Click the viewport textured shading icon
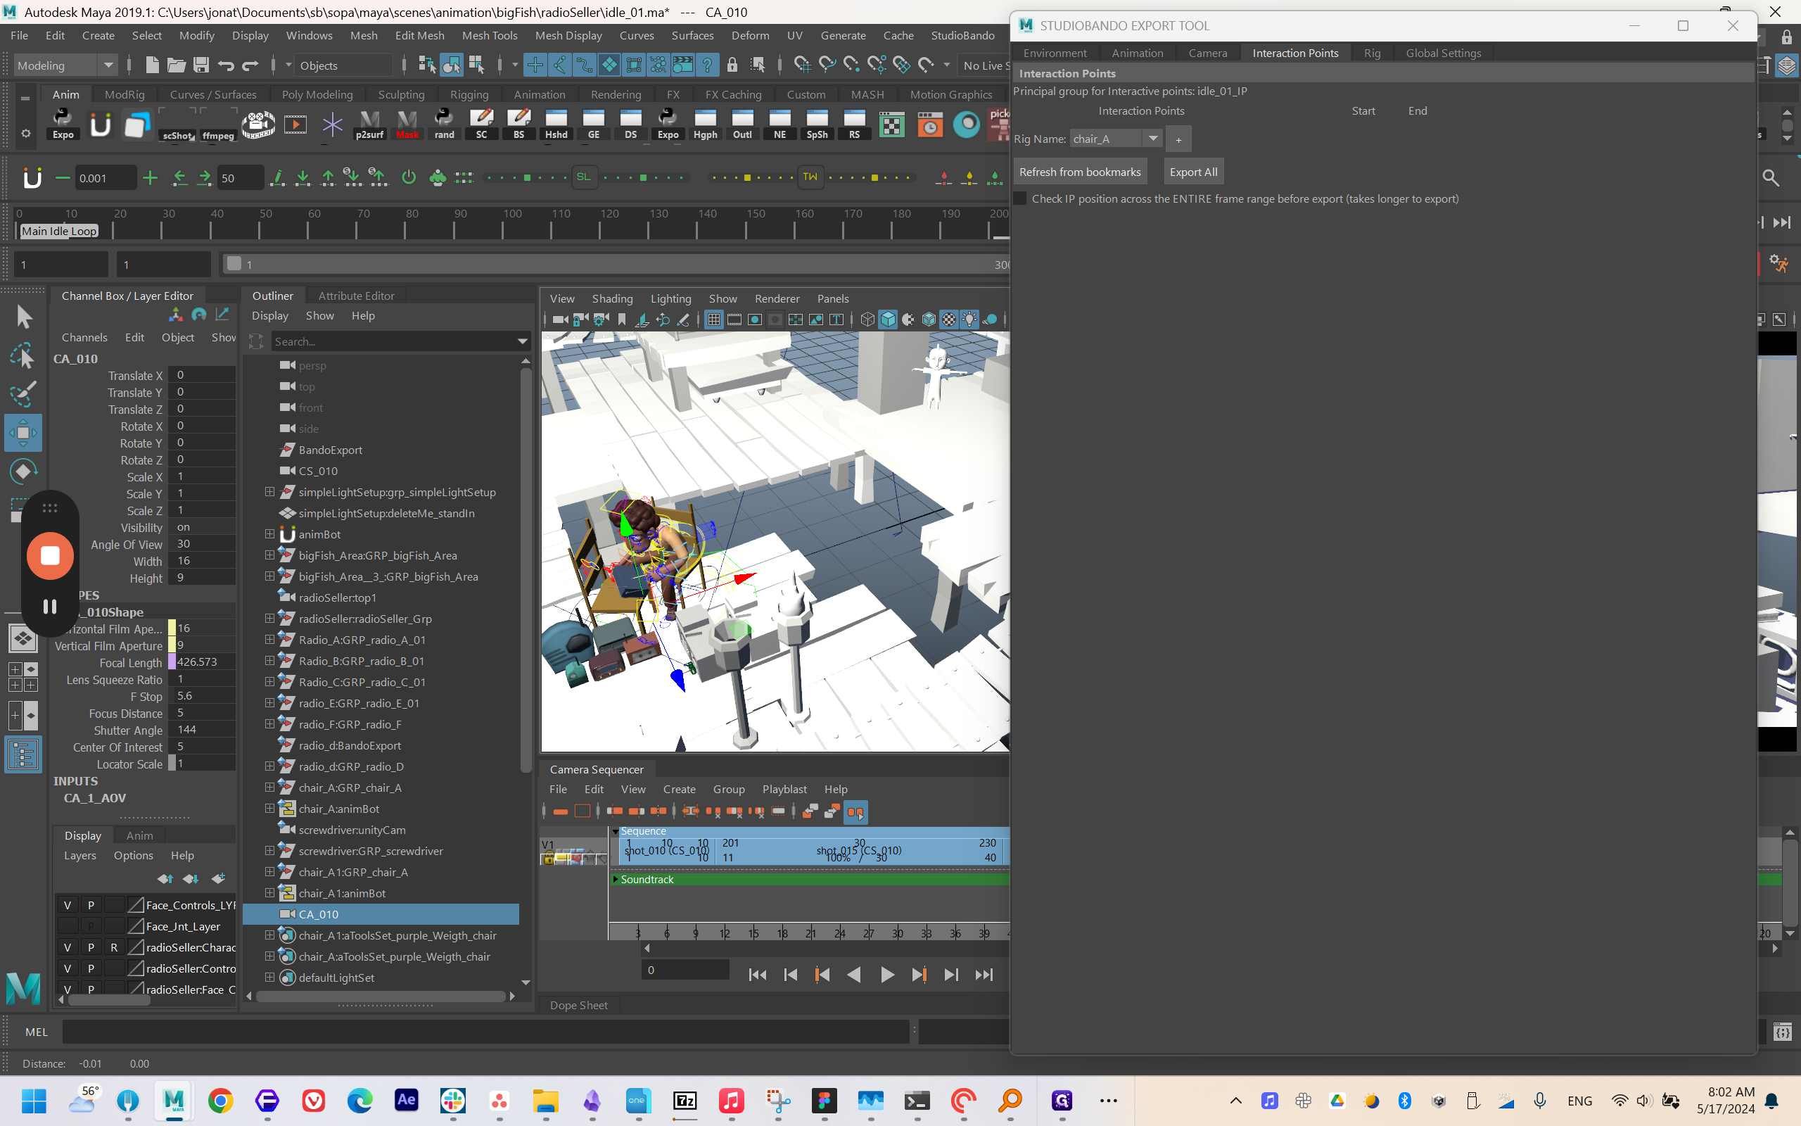The image size is (1801, 1126). [x=949, y=320]
